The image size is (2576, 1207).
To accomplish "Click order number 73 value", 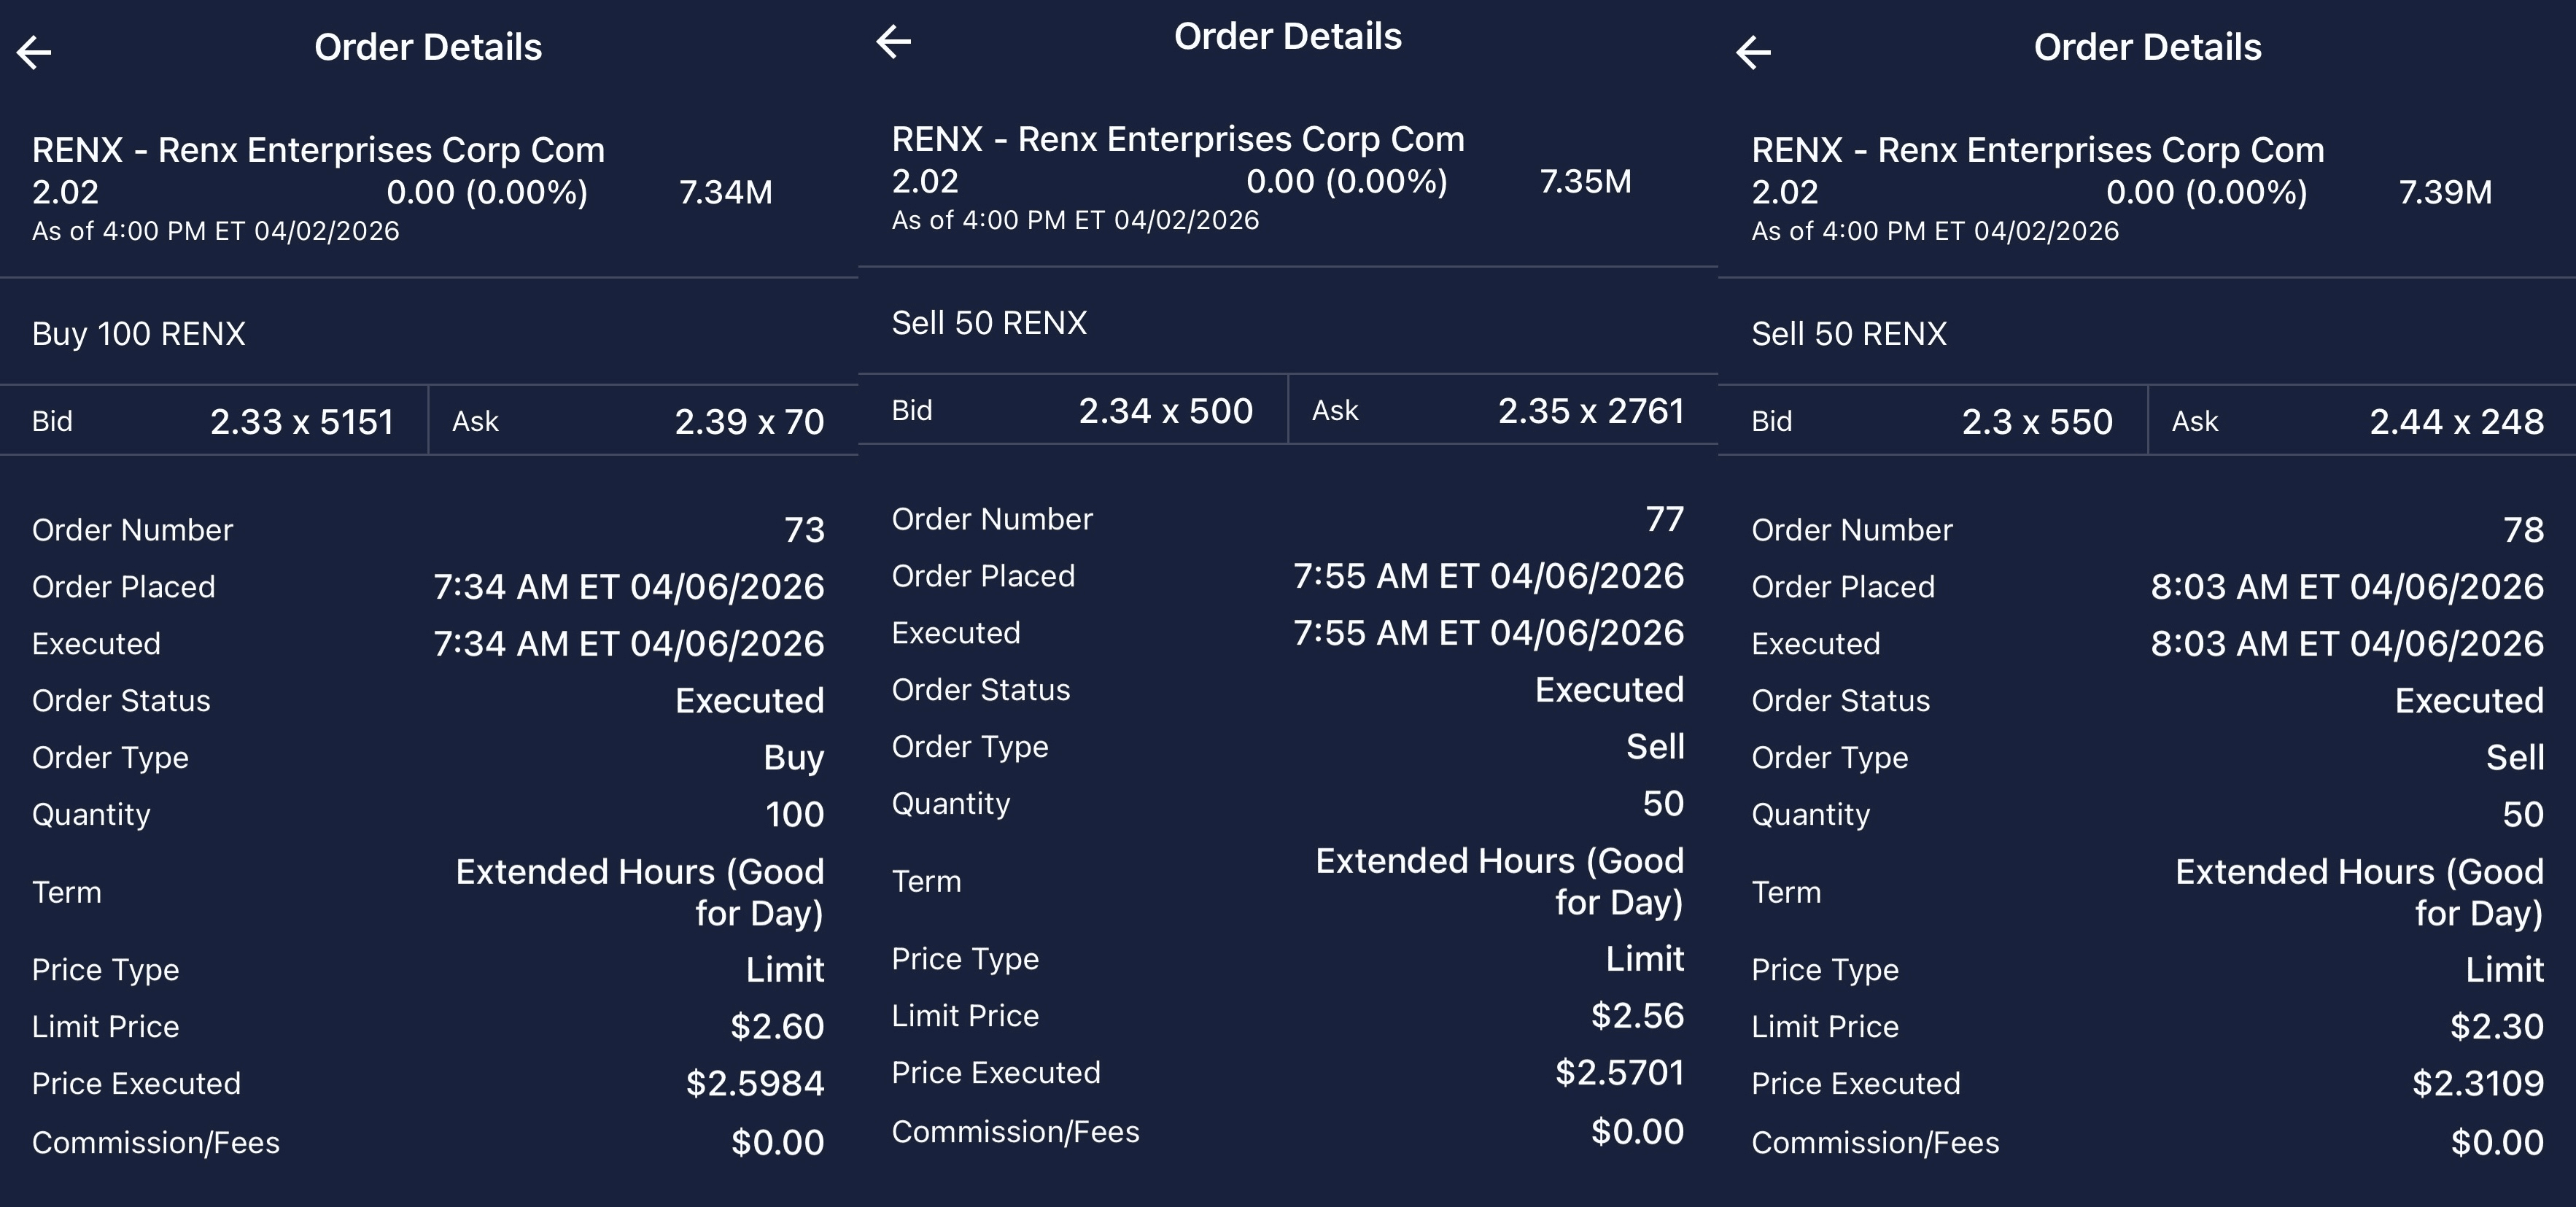I will click(804, 530).
